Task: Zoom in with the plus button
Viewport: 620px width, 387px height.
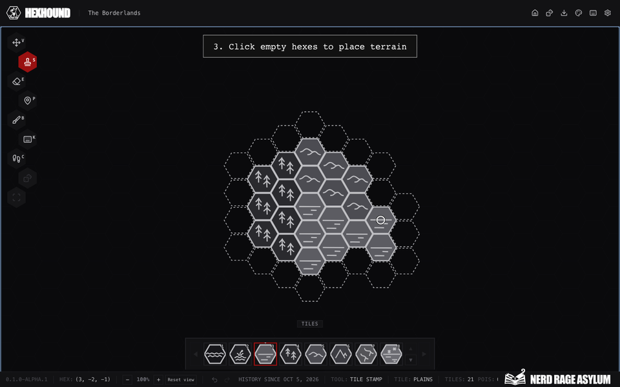Action: [158, 379]
